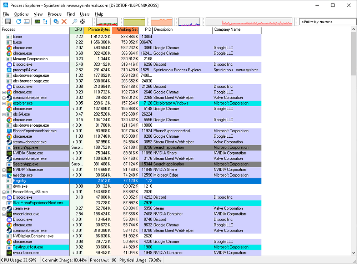Sort by Working Set column header
Screen dimensions: 357x264
click(x=125, y=30)
